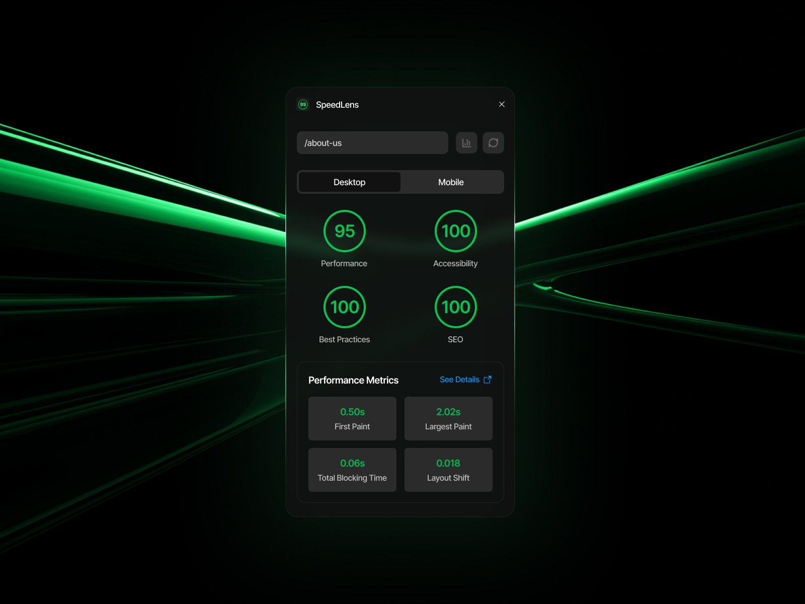
Task: Open the analytics bar chart icon
Action: 466,142
